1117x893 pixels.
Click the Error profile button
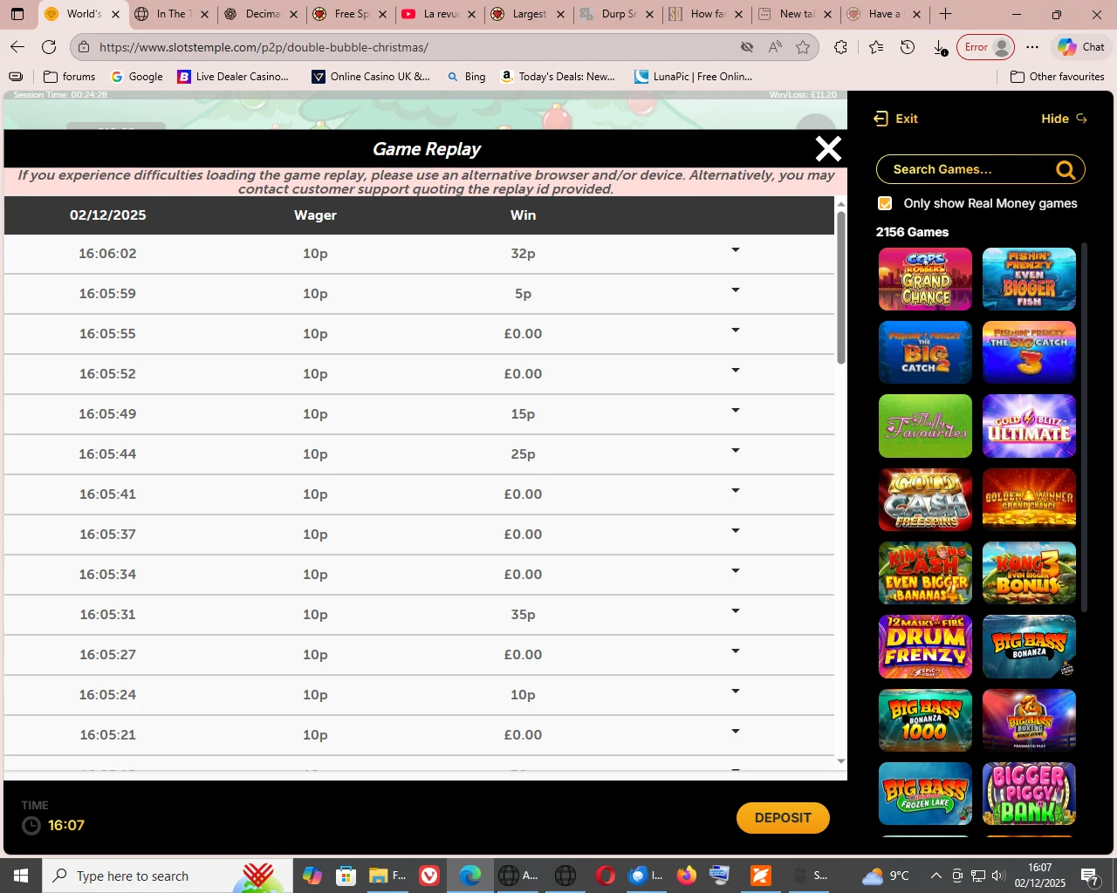(x=987, y=47)
